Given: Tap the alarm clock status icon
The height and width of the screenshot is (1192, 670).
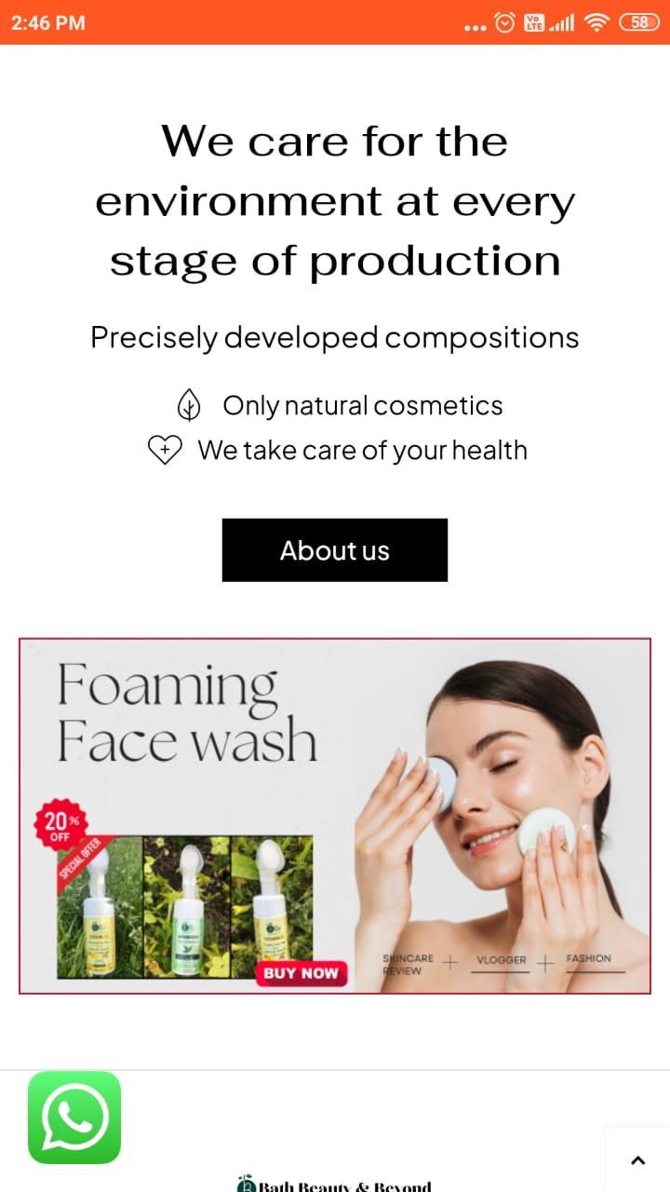Looking at the screenshot, I should (x=504, y=22).
